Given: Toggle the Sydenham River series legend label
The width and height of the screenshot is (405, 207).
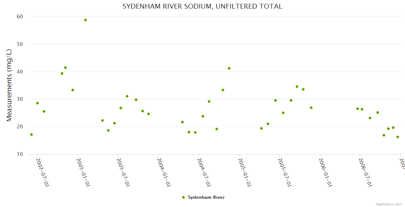Looking at the screenshot, I should click(206, 197).
